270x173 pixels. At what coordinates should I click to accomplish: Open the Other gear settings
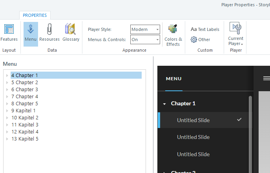click(201, 40)
